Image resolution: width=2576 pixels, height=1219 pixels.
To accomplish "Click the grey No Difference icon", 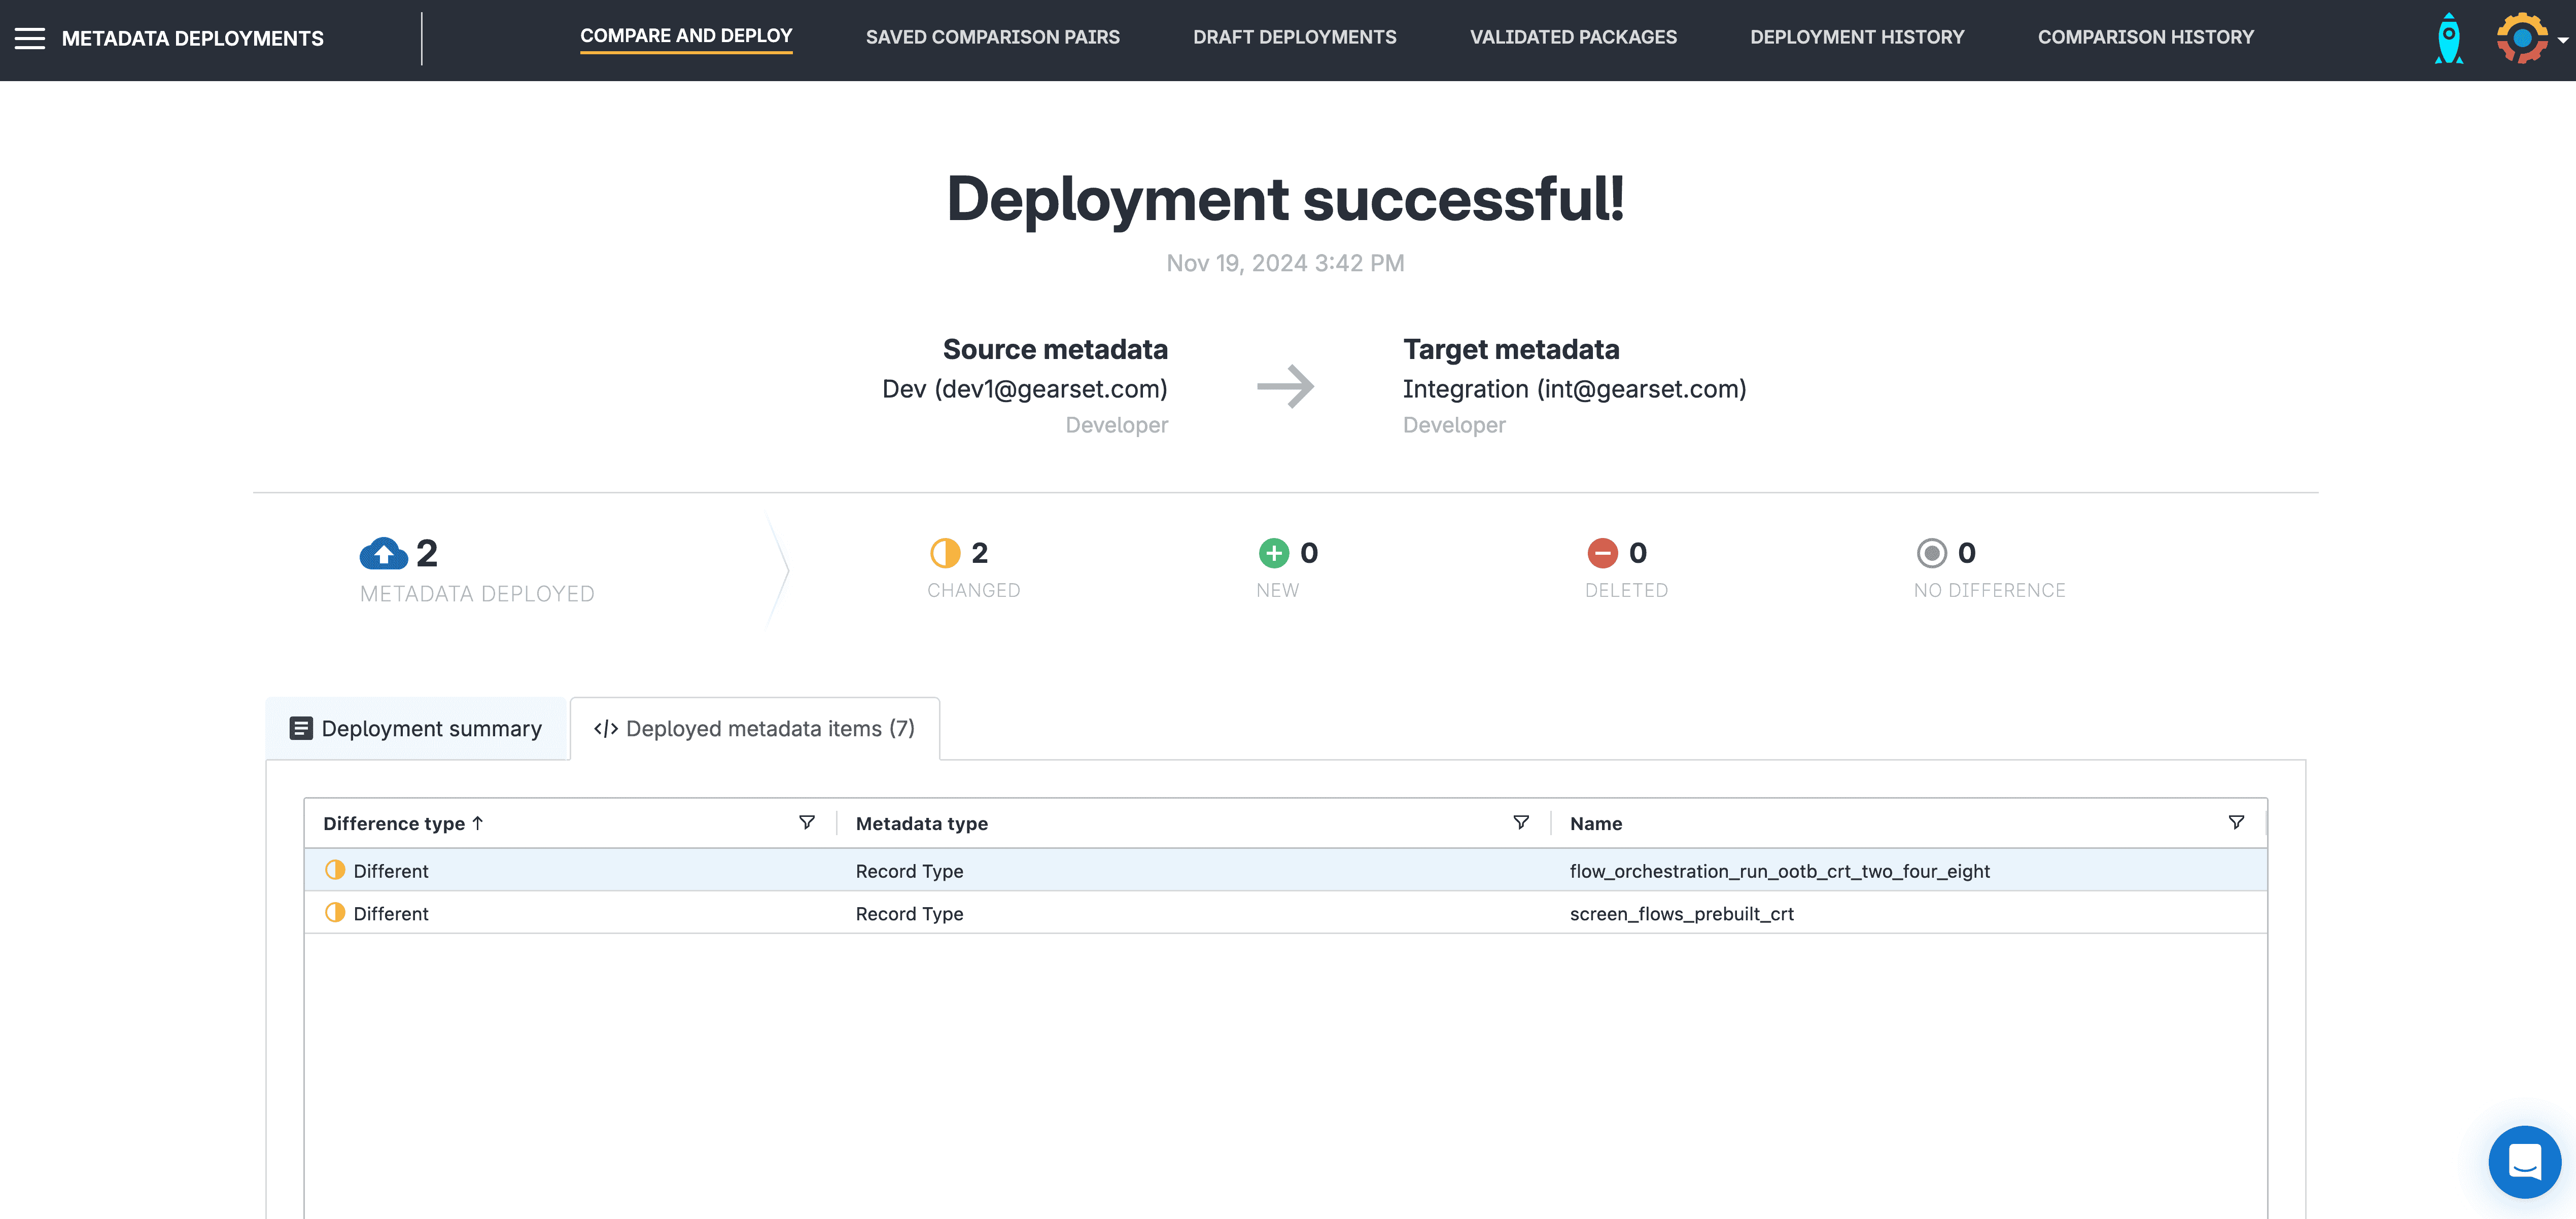I will pos(1932,553).
